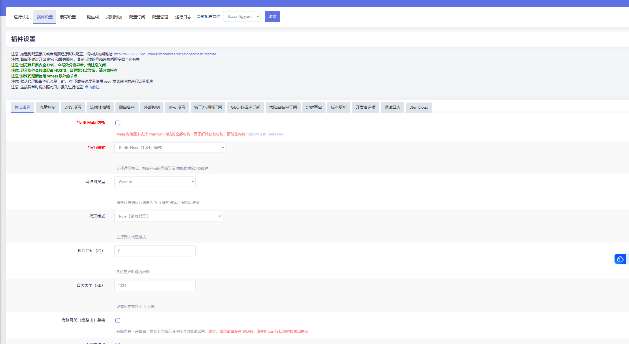Click the floating blue cloud icon
Viewport: 629px width, 344px height.
(x=620, y=259)
